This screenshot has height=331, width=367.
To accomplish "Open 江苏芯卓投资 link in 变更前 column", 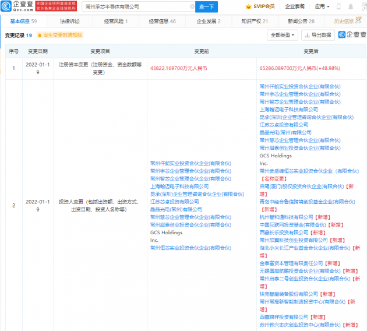I will pos(175,202).
